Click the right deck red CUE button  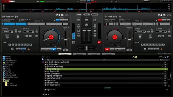[x=107, y=50]
